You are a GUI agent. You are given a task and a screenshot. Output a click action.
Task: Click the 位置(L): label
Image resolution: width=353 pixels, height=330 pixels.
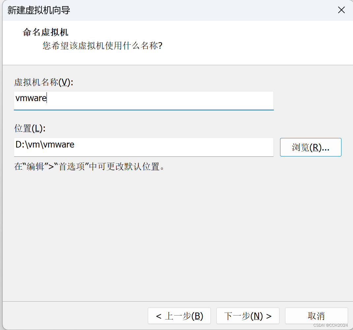30,128
